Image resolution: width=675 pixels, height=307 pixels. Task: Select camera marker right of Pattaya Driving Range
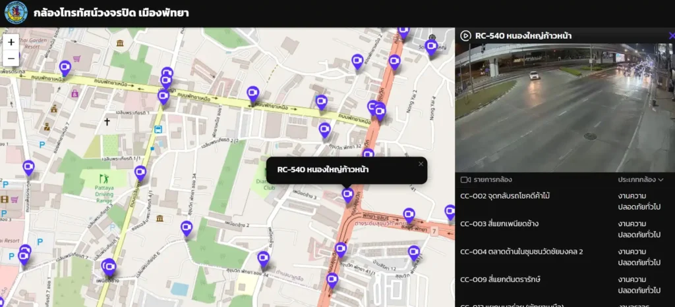(140, 174)
